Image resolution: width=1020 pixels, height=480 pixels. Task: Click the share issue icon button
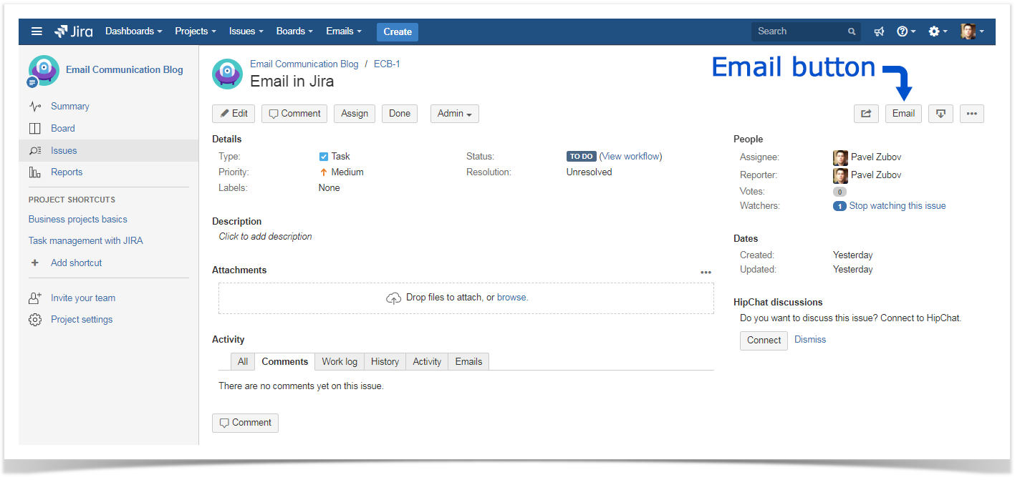point(866,114)
